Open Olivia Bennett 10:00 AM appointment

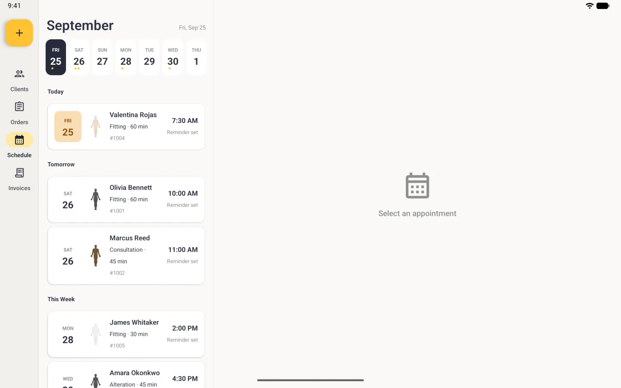126,200
